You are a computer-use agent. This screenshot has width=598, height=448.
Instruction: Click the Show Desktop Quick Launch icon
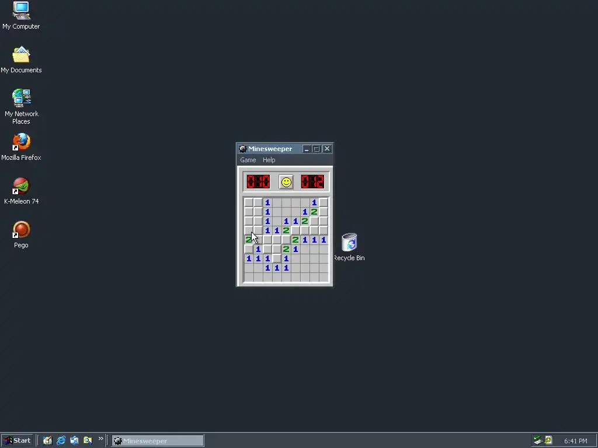click(x=47, y=441)
